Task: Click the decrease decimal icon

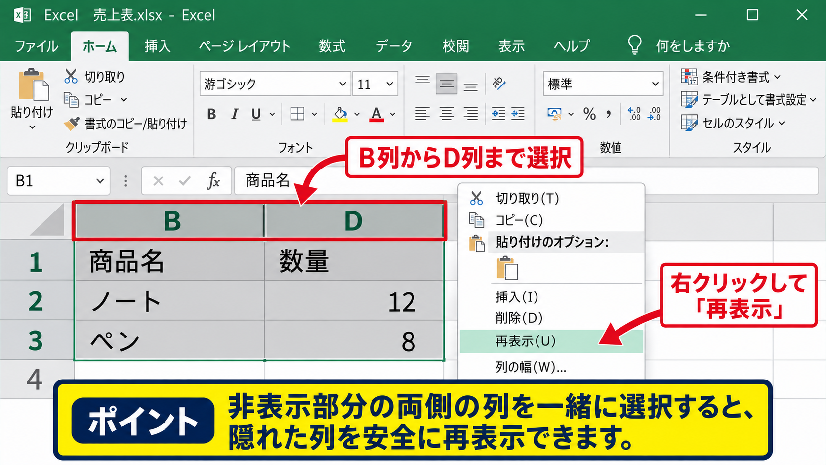Action: pyautogui.click(x=654, y=114)
